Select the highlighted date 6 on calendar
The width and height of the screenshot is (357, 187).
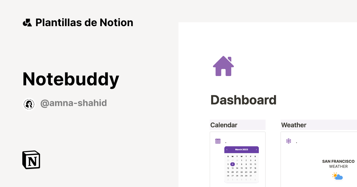[232, 164]
